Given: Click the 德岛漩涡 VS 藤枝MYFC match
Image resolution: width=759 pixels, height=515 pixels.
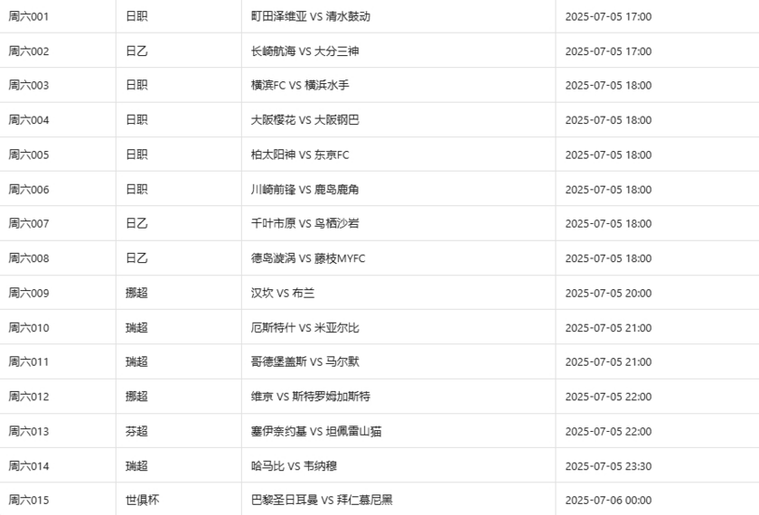Looking at the screenshot, I should click(308, 258).
